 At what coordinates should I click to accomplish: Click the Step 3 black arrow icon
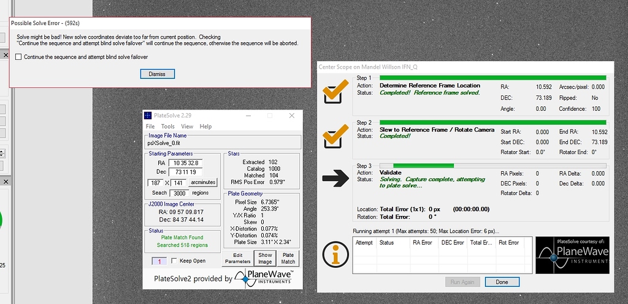coord(334,177)
